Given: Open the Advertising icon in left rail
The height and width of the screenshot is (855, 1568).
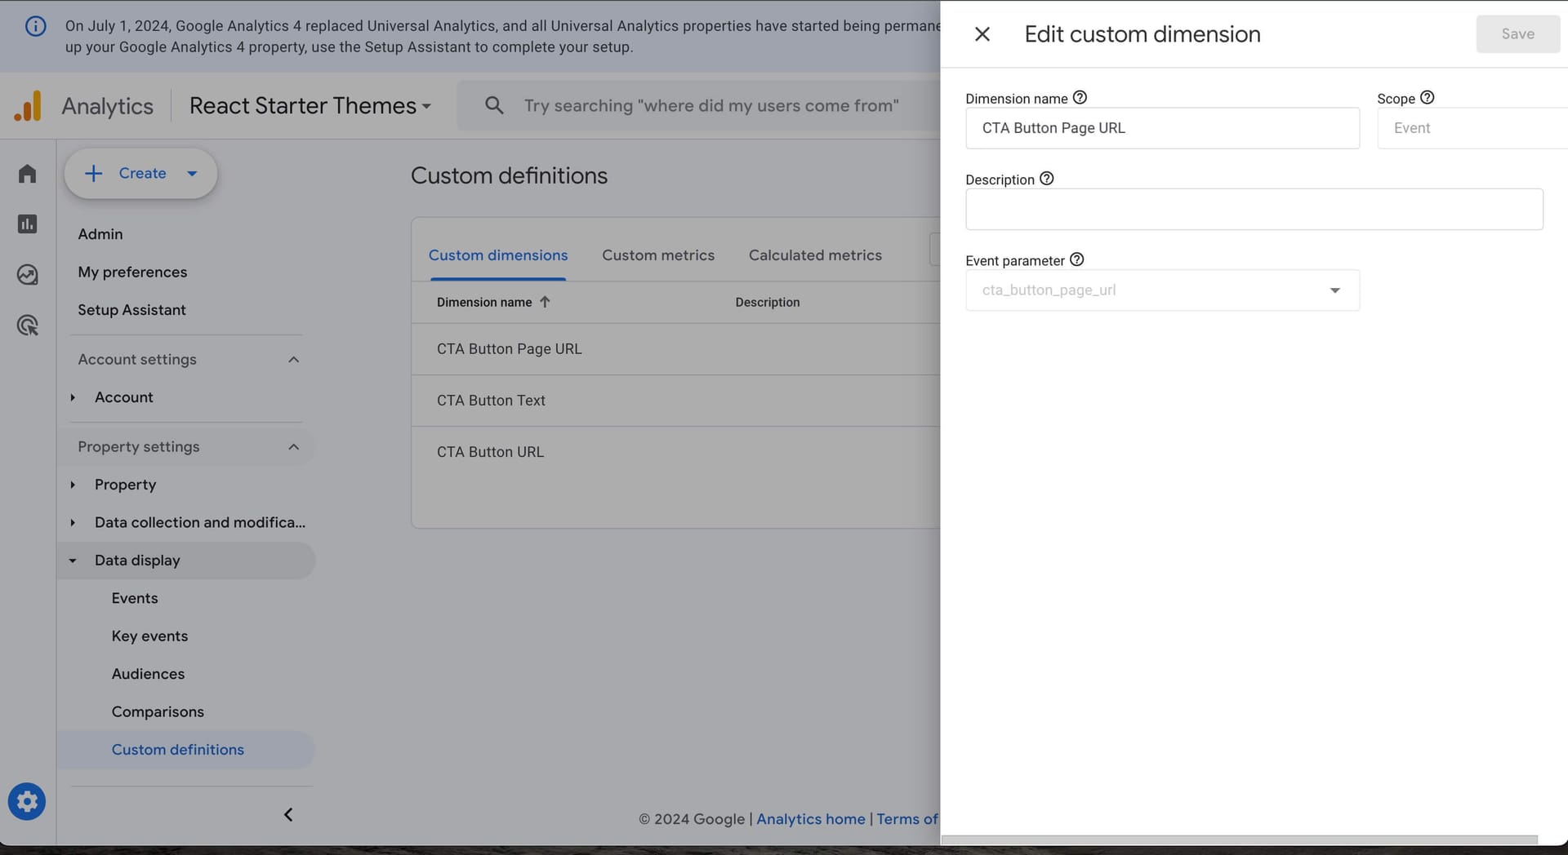Looking at the screenshot, I should click(x=27, y=326).
